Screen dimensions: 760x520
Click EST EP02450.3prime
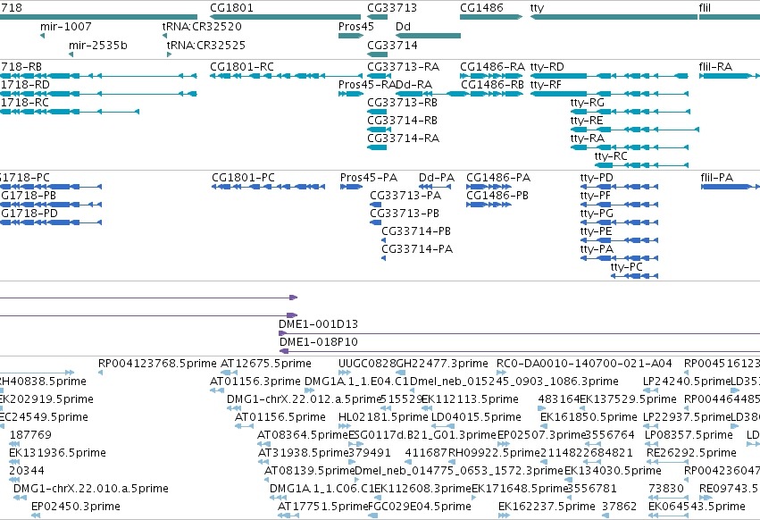[x=36, y=516]
